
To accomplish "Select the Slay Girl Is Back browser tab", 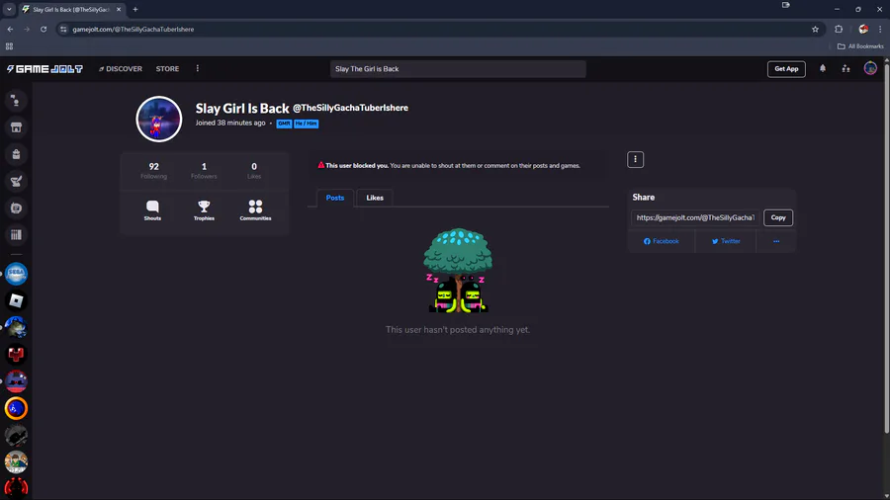I will click(71, 10).
